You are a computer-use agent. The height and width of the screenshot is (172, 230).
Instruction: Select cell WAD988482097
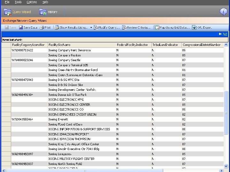coord(29,154)
